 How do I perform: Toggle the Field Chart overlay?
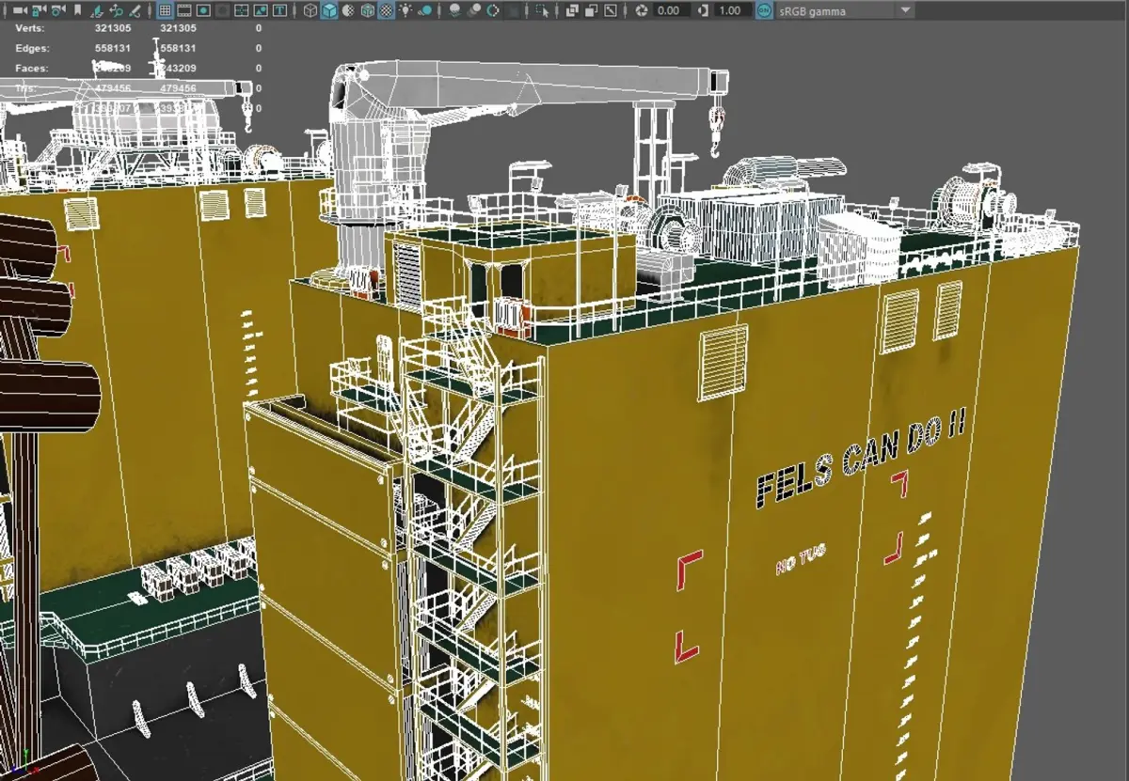tap(241, 10)
